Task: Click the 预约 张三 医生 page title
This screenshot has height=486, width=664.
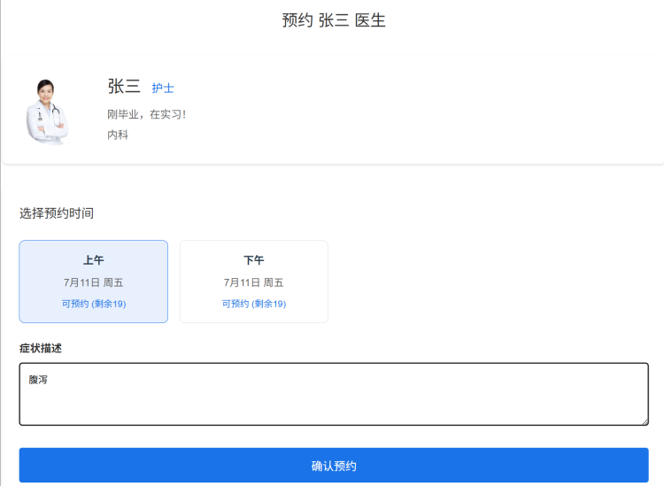Action: click(334, 20)
